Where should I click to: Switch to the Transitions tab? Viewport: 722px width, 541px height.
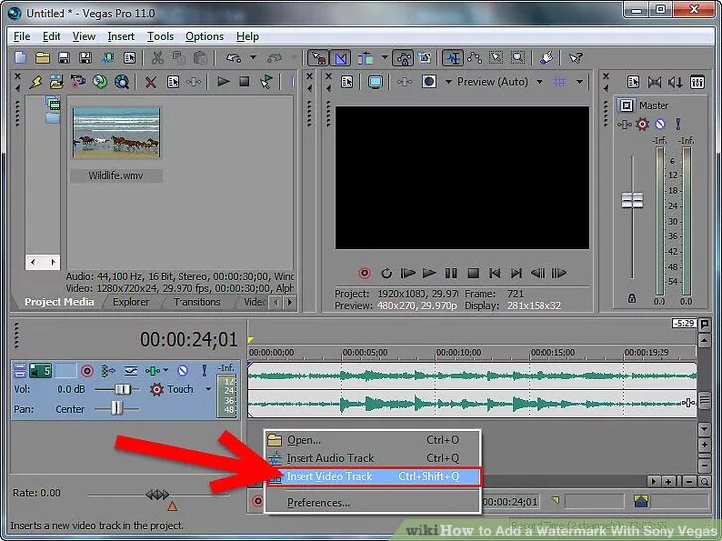tap(197, 302)
